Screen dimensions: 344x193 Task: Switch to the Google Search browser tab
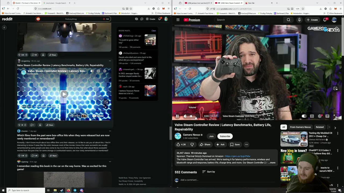56,3
